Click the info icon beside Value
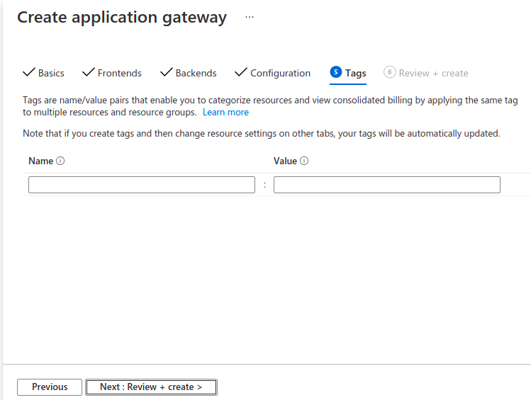This screenshot has width=531, height=400. pyautogui.click(x=304, y=161)
